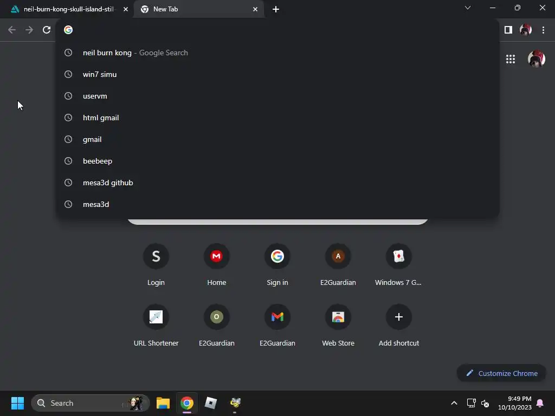Open the URL Shortener shortcut

click(x=156, y=326)
